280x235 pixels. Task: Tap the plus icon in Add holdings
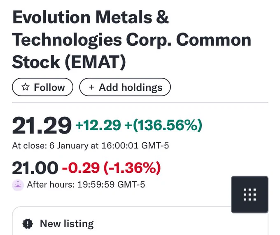pos(91,87)
